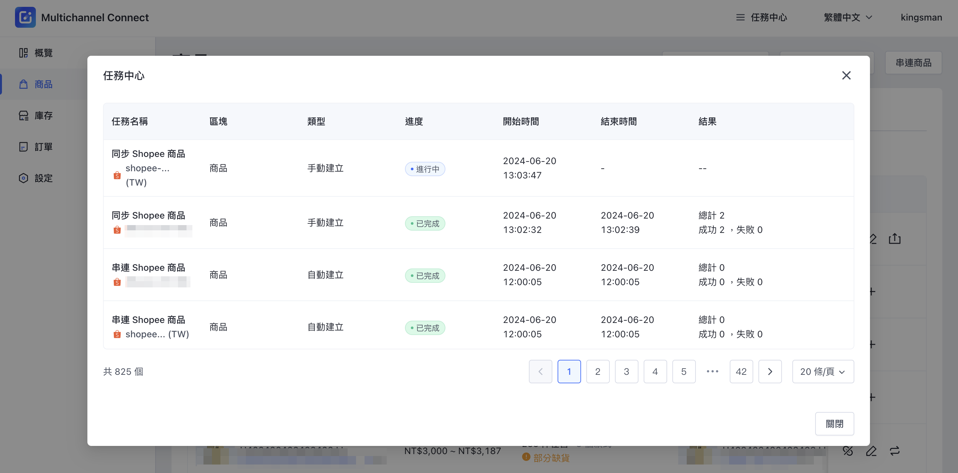
Task: Click the 概覽 dashboard icon
Action: (23, 53)
